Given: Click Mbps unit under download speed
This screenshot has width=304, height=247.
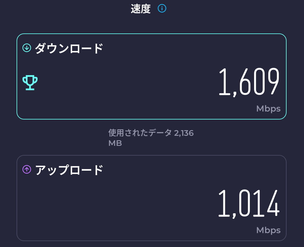Looking at the screenshot, I should 268,109.
